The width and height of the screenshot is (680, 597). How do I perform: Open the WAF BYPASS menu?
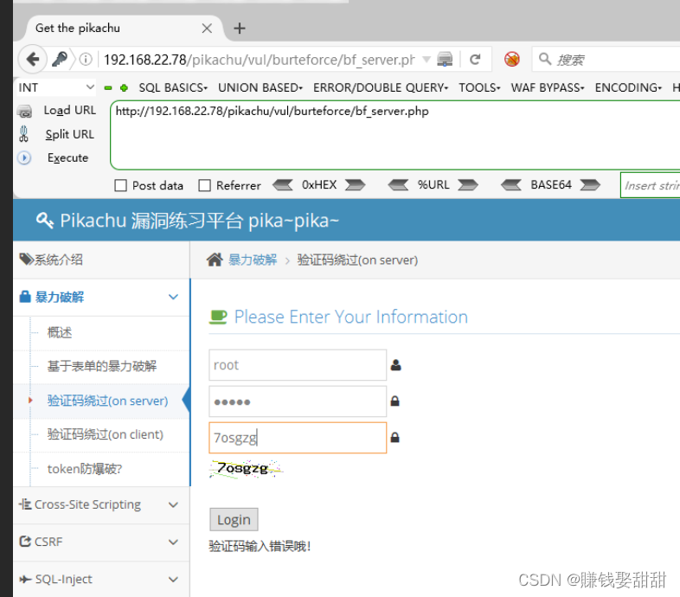click(548, 87)
